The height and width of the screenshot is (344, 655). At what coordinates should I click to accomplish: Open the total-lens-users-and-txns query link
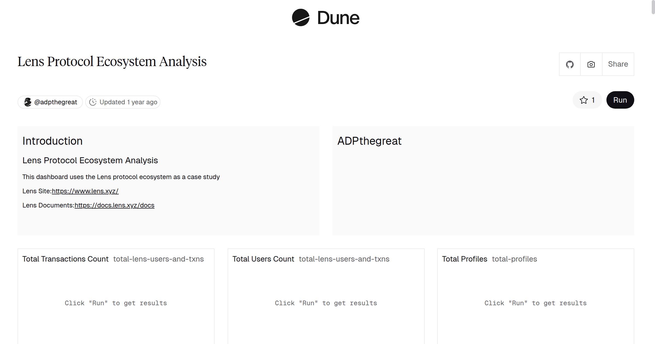(158, 259)
